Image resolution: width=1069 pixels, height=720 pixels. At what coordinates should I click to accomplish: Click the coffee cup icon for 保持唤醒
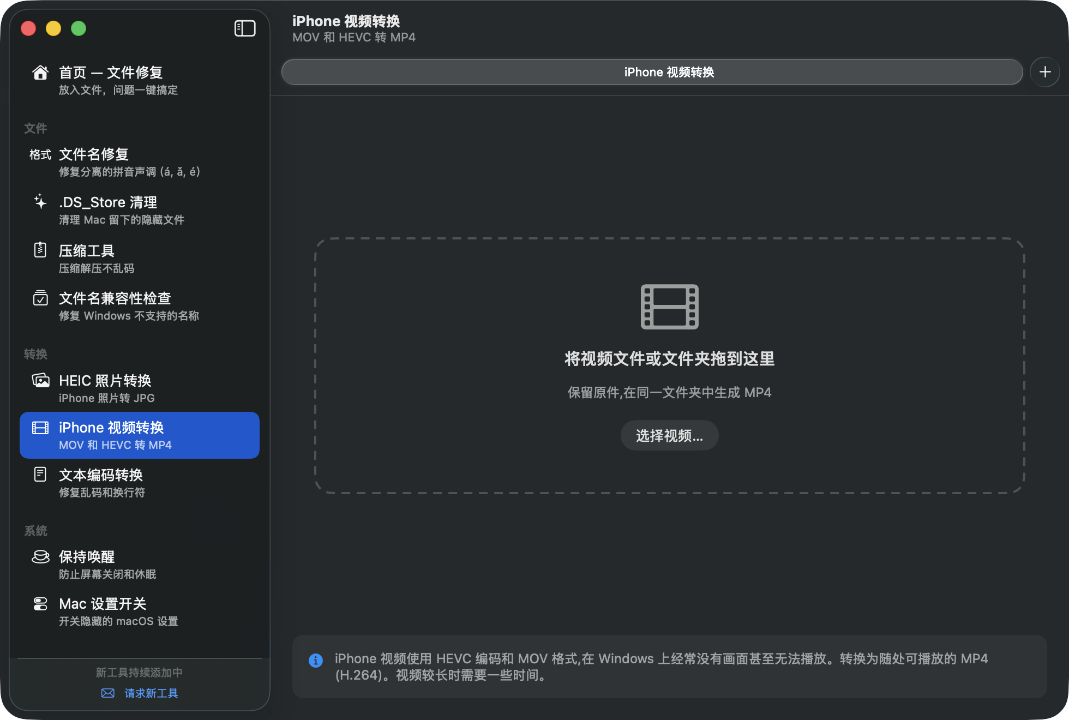click(x=40, y=556)
